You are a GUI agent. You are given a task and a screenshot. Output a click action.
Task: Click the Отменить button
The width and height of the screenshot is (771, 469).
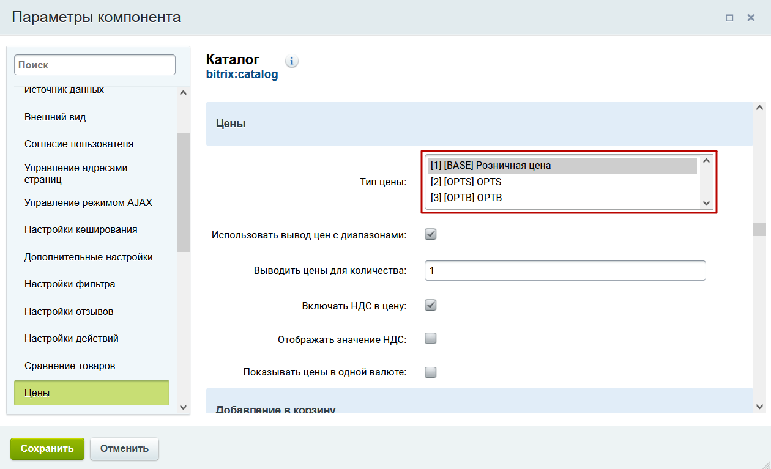point(124,448)
